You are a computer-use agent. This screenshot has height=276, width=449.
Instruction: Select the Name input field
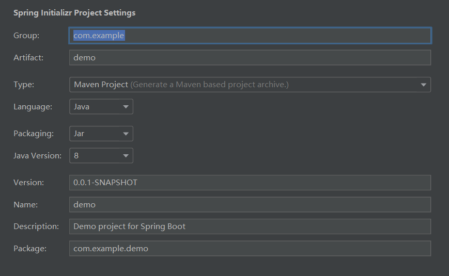coord(250,204)
